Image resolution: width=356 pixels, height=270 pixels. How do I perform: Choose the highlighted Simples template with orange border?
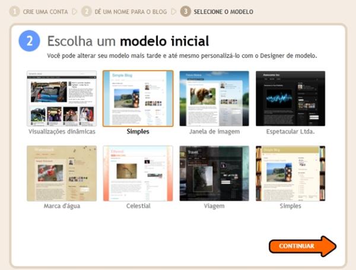click(138, 99)
